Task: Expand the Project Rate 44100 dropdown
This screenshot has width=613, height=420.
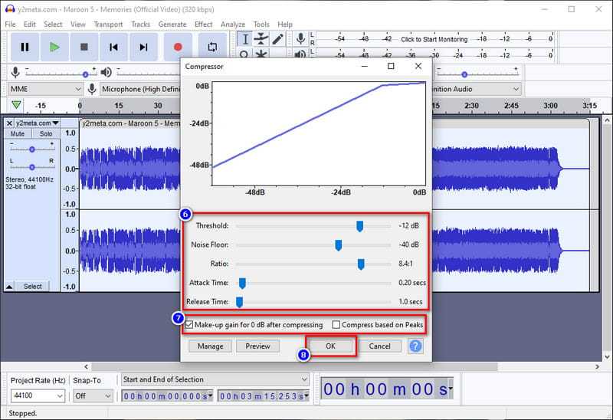Action: (x=37, y=395)
